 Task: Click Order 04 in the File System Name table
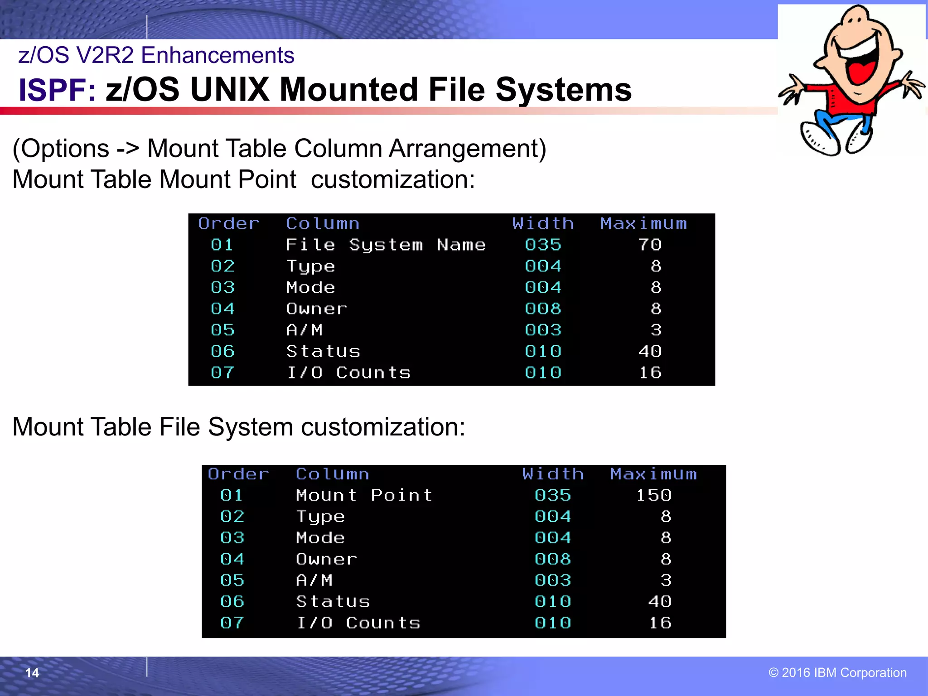point(222,309)
